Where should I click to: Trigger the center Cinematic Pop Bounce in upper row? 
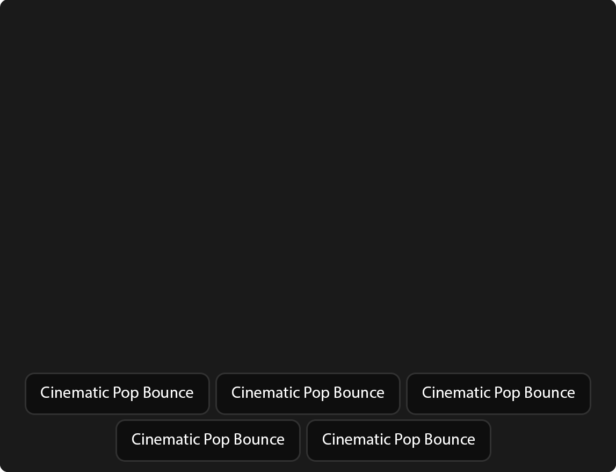point(308,394)
